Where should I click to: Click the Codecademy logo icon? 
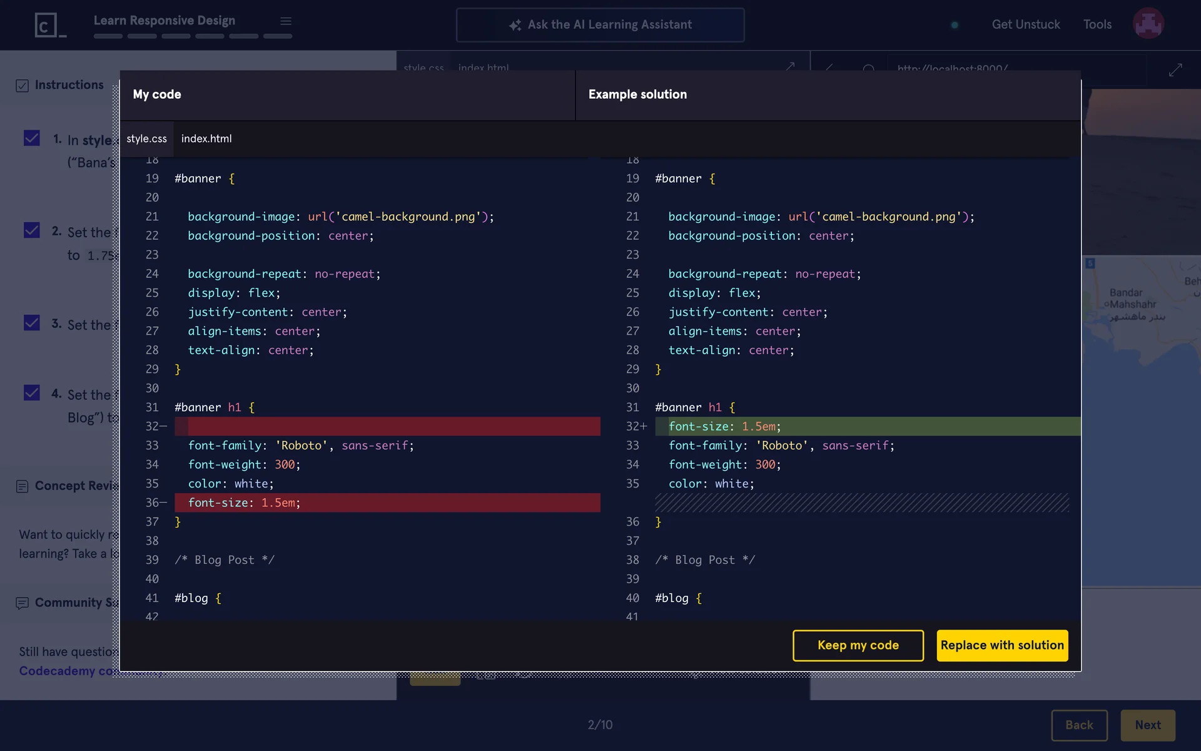click(49, 25)
